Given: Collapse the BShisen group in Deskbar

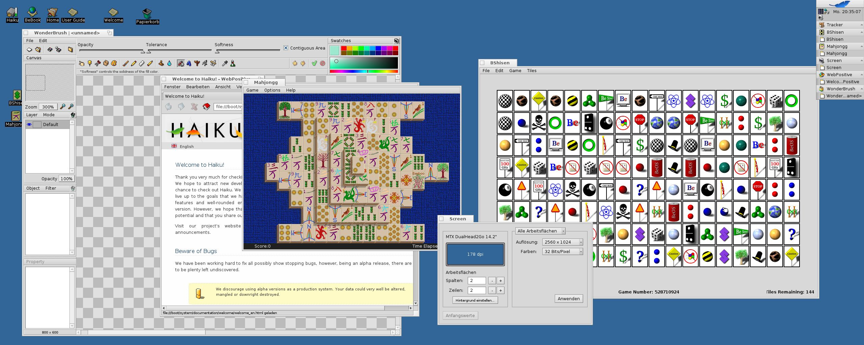Looking at the screenshot, I should coord(861,32).
